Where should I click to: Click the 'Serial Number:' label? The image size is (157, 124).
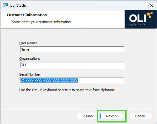pyautogui.click(x=30, y=74)
